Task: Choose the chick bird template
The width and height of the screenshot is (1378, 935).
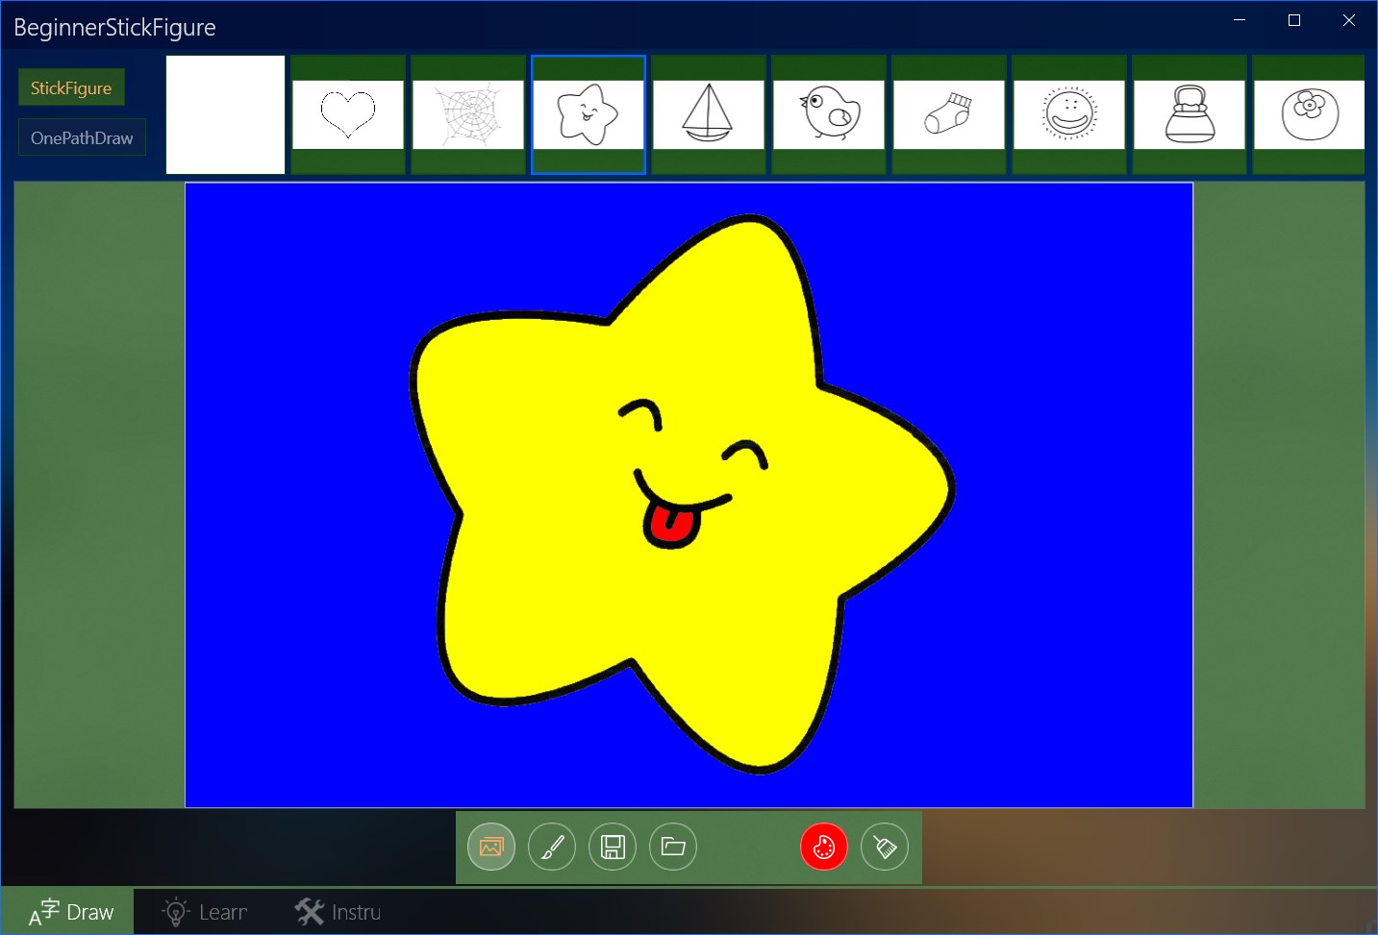Action: 829,114
